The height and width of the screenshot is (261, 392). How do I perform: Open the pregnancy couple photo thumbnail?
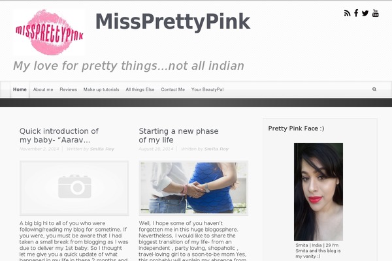tap(193, 188)
